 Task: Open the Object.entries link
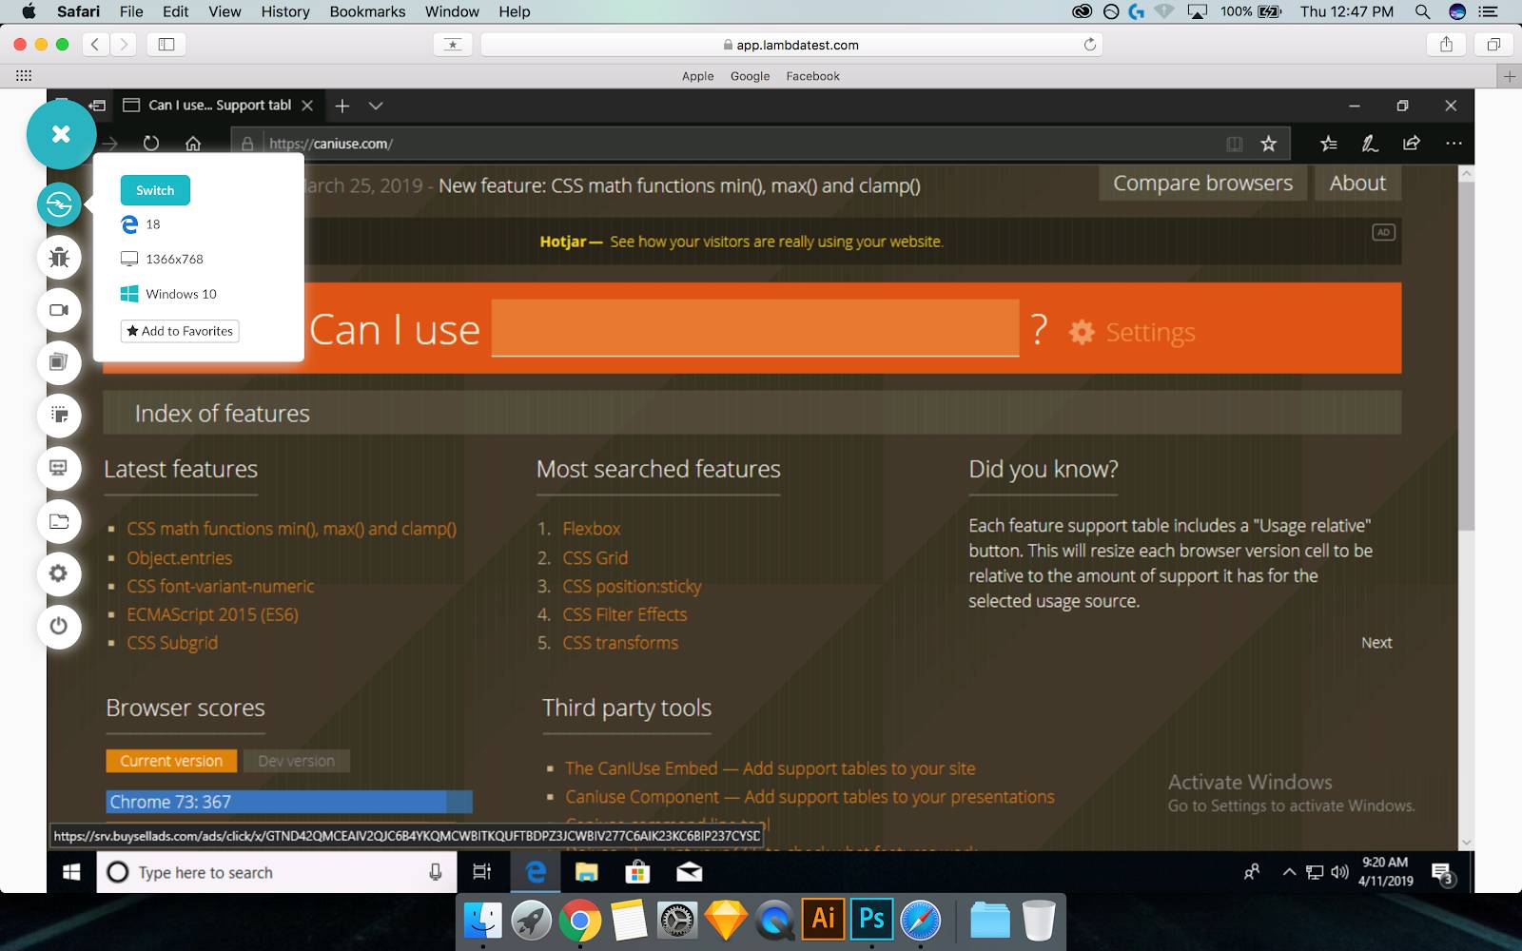pyautogui.click(x=180, y=558)
